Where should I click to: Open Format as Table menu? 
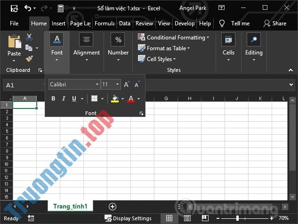point(164,48)
